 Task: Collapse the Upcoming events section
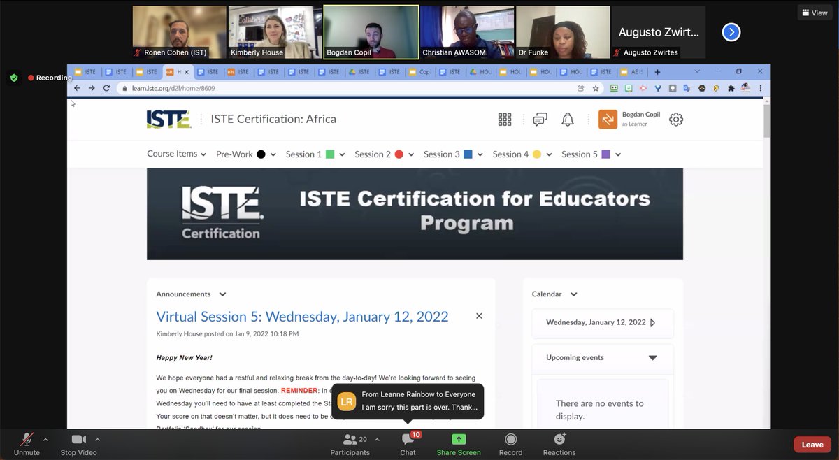(653, 358)
